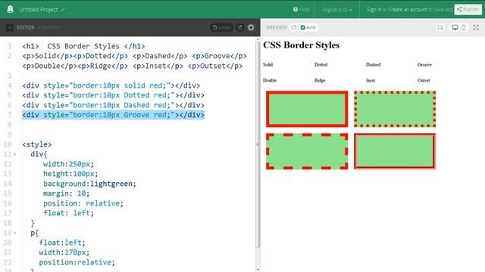Open the English (US) language dropdown
This screenshot has width=485, height=272.
pos(336,10)
